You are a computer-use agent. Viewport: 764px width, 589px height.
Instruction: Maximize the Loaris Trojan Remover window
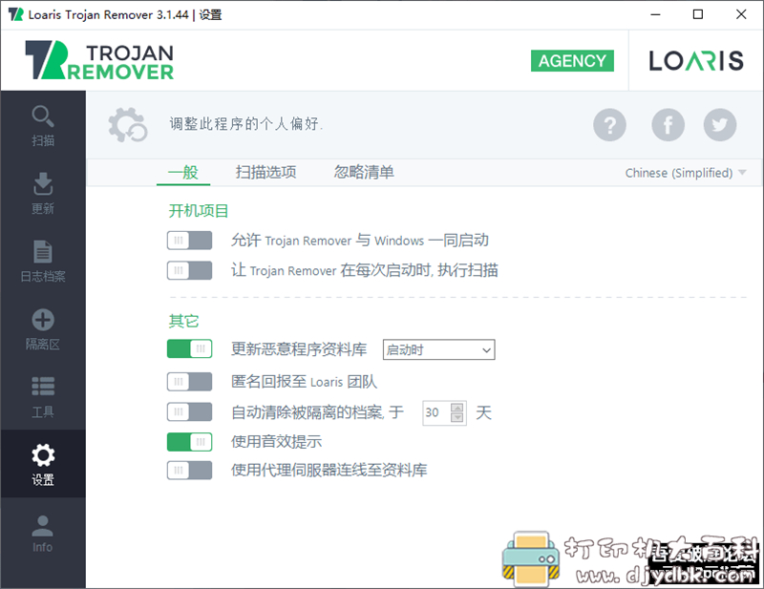click(698, 14)
